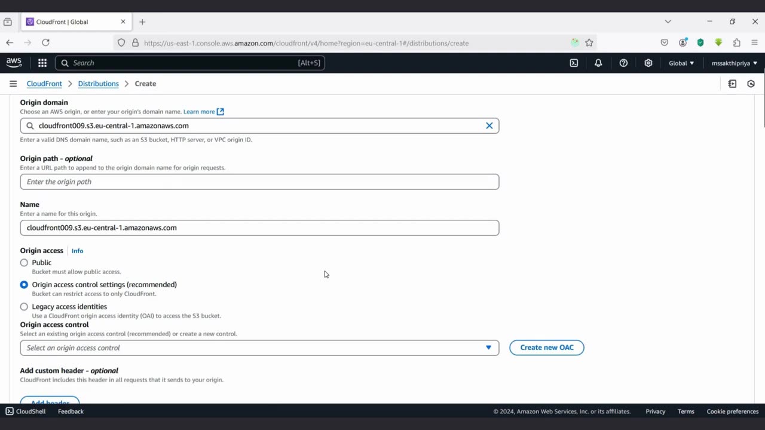
Task: Reload the browser page
Action: [45, 42]
